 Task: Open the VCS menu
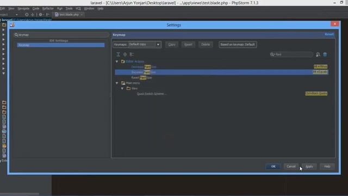[78, 9]
